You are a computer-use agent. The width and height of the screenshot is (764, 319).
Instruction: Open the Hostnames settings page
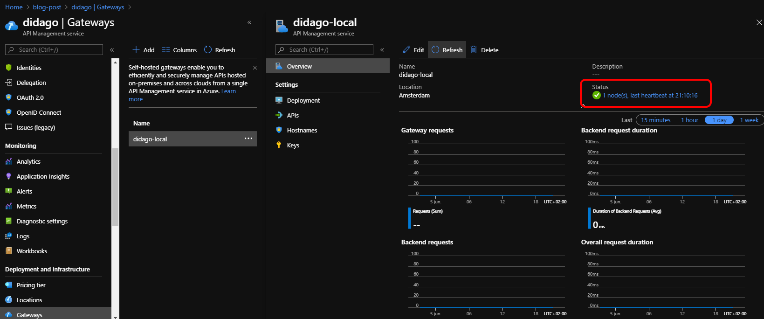point(302,130)
